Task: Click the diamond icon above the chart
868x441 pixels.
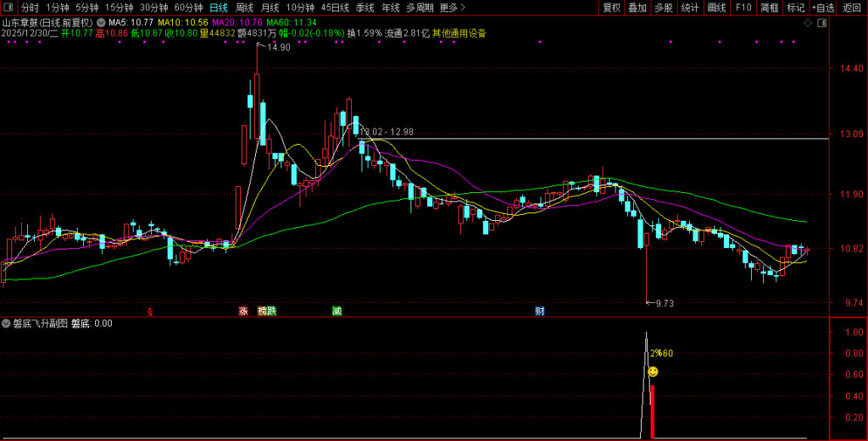Action: (x=792, y=25)
